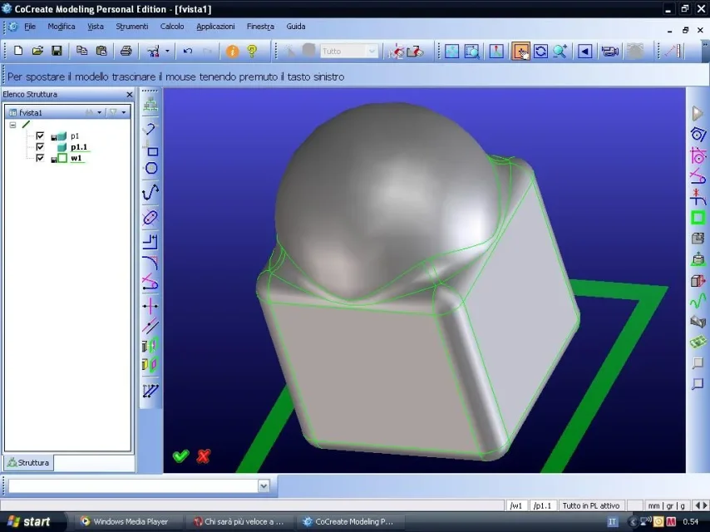Screen dimensions: 710x532
Task: Select the slot sketch tool
Action: pyautogui.click(x=150, y=219)
